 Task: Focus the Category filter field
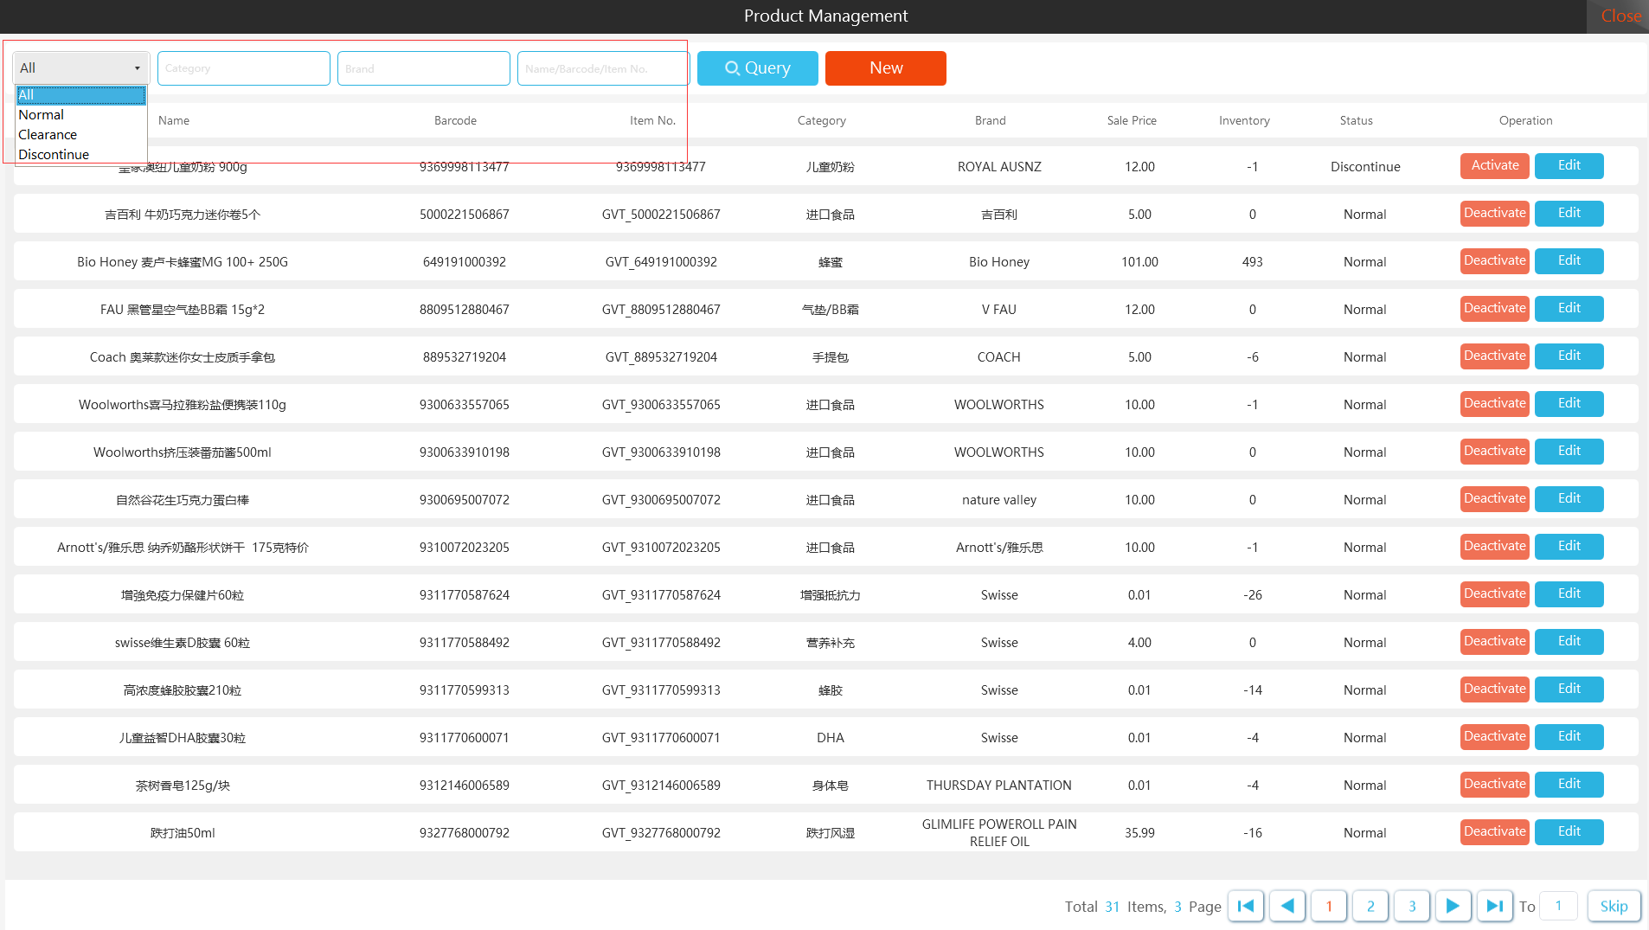[x=243, y=68]
